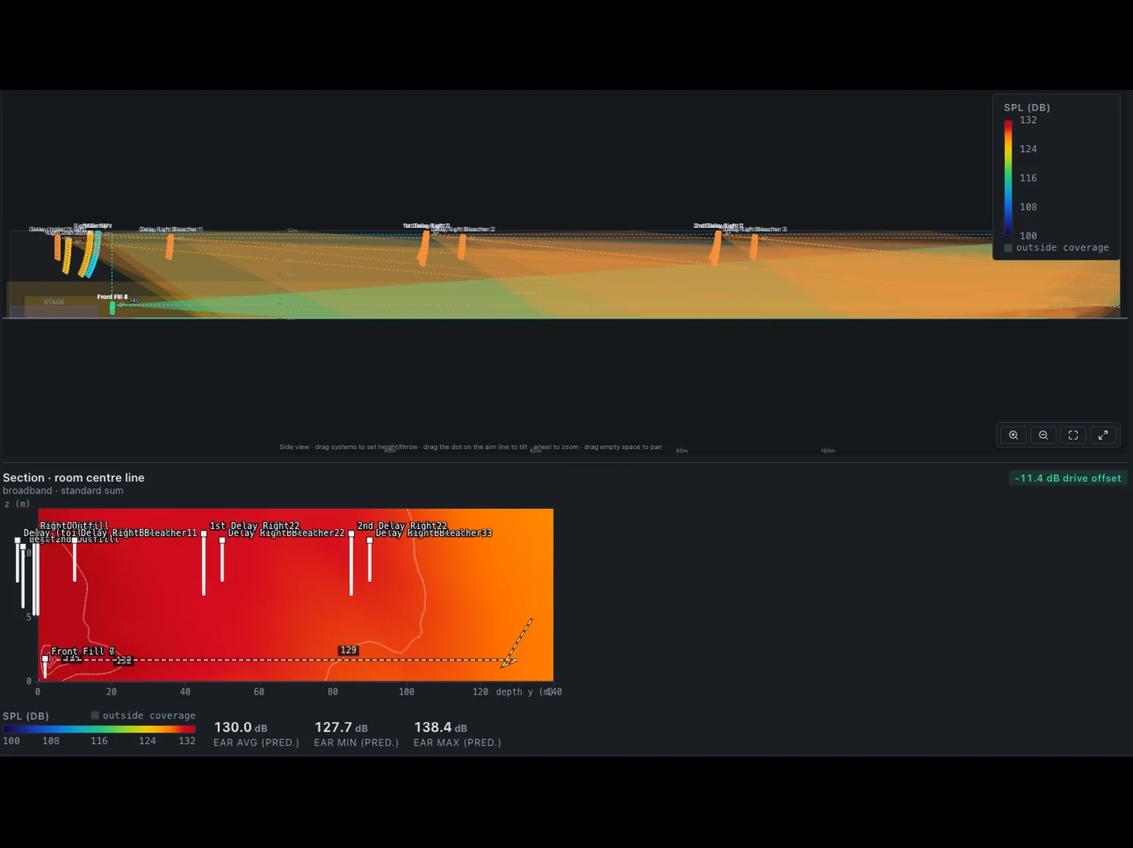Click the horizontal SPL color bar below the section plot

tap(99, 729)
